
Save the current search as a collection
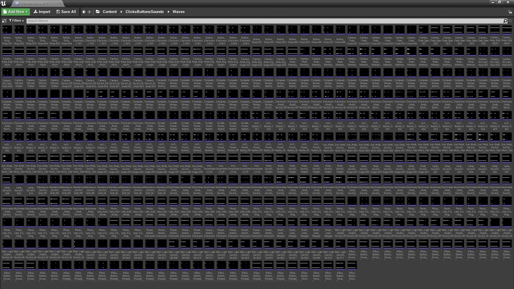point(510,20)
